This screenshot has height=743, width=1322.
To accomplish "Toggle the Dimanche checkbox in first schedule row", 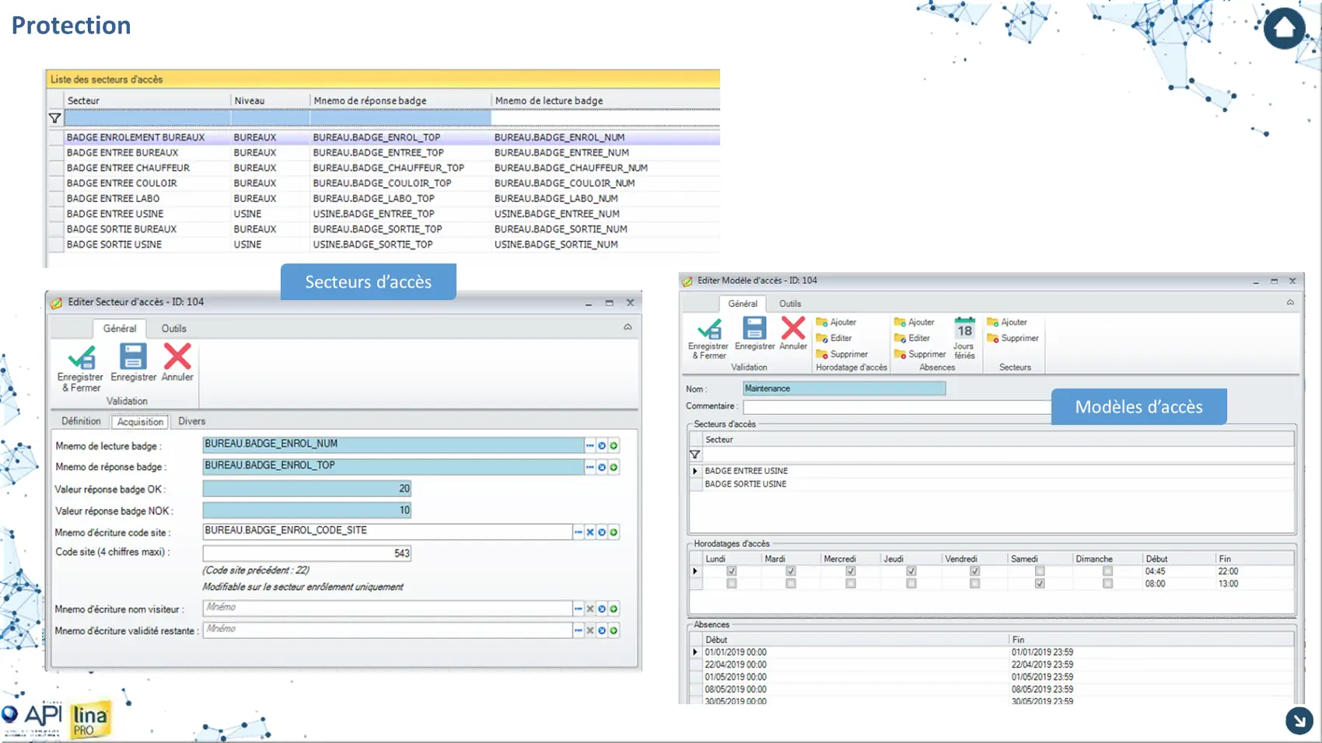I will point(1107,571).
